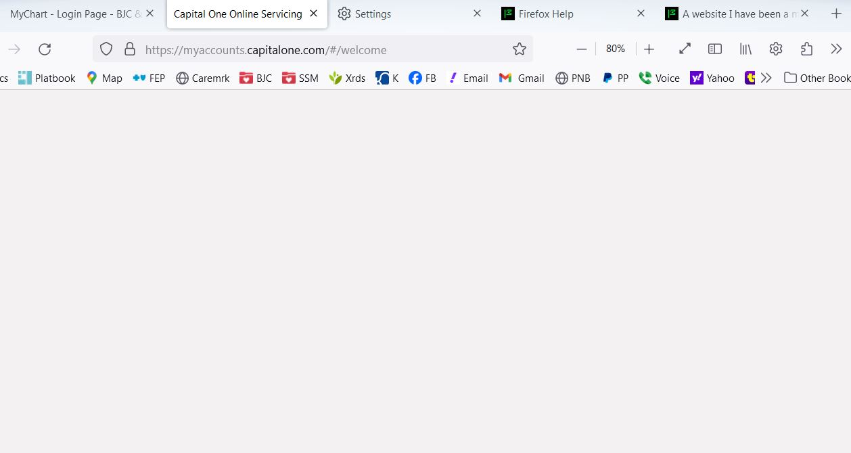Screen dimensions: 851x453
Task: Open the Platbook bookmark
Action: [x=47, y=78]
